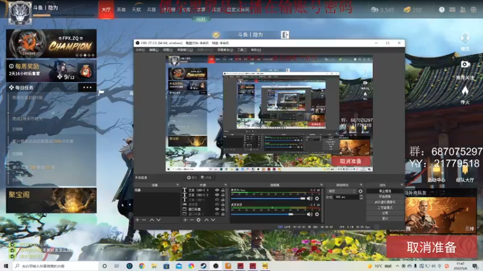The height and width of the screenshot is (271, 483).
Task: Open the OBS 编辑 menu
Action: (x=154, y=50)
